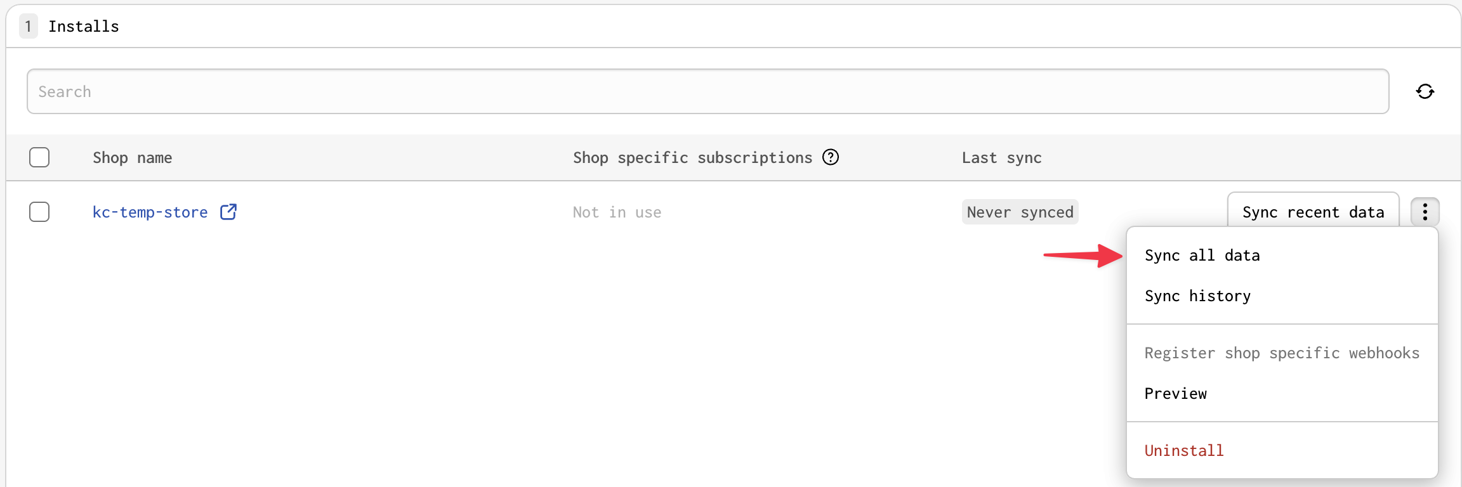Click Register shop specific webhooks menu entry
This screenshot has width=1462, height=487.
1282,353
